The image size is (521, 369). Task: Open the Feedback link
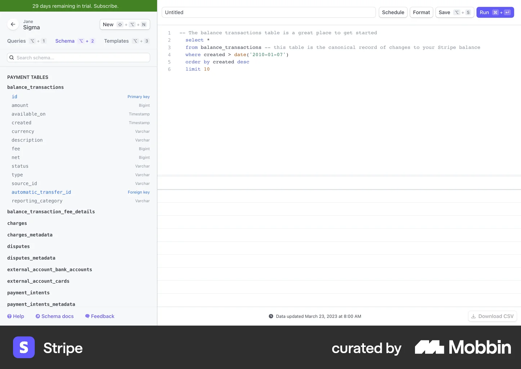[x=100, y=316]
